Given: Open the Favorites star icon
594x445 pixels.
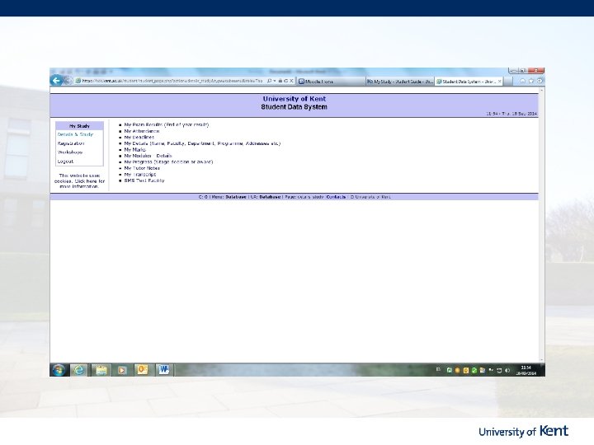Looking at the screenshot, I should (x=531, y=81).
